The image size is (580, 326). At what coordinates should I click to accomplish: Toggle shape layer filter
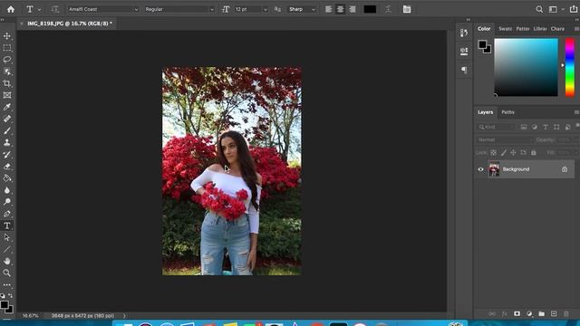click(556, 127)
